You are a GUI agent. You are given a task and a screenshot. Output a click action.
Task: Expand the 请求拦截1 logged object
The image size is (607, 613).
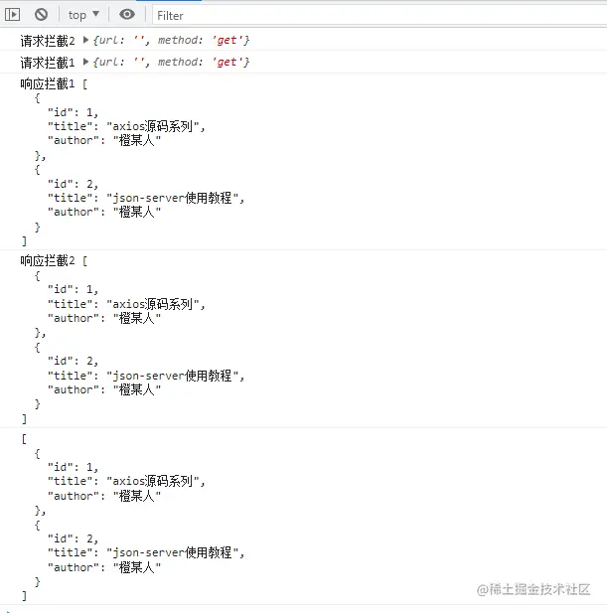coord(85,62)
